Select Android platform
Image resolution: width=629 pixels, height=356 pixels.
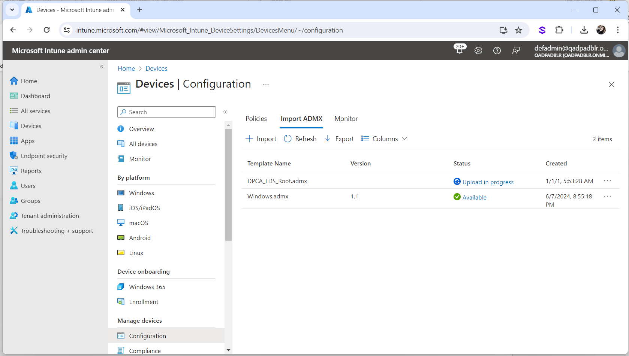point(140,238)
